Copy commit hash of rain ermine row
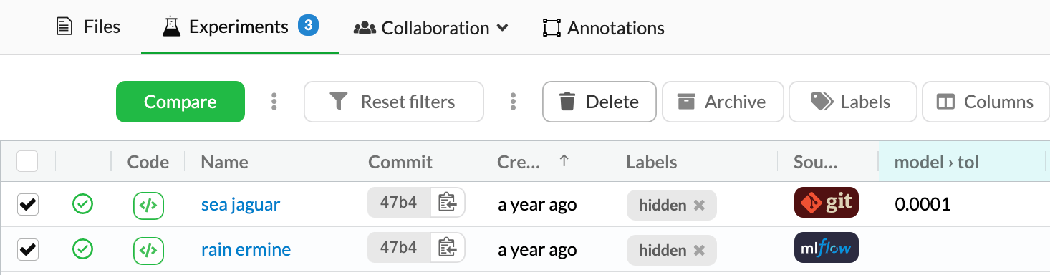Viewport: 1050px width, 275px height. (x=448, y=248)
